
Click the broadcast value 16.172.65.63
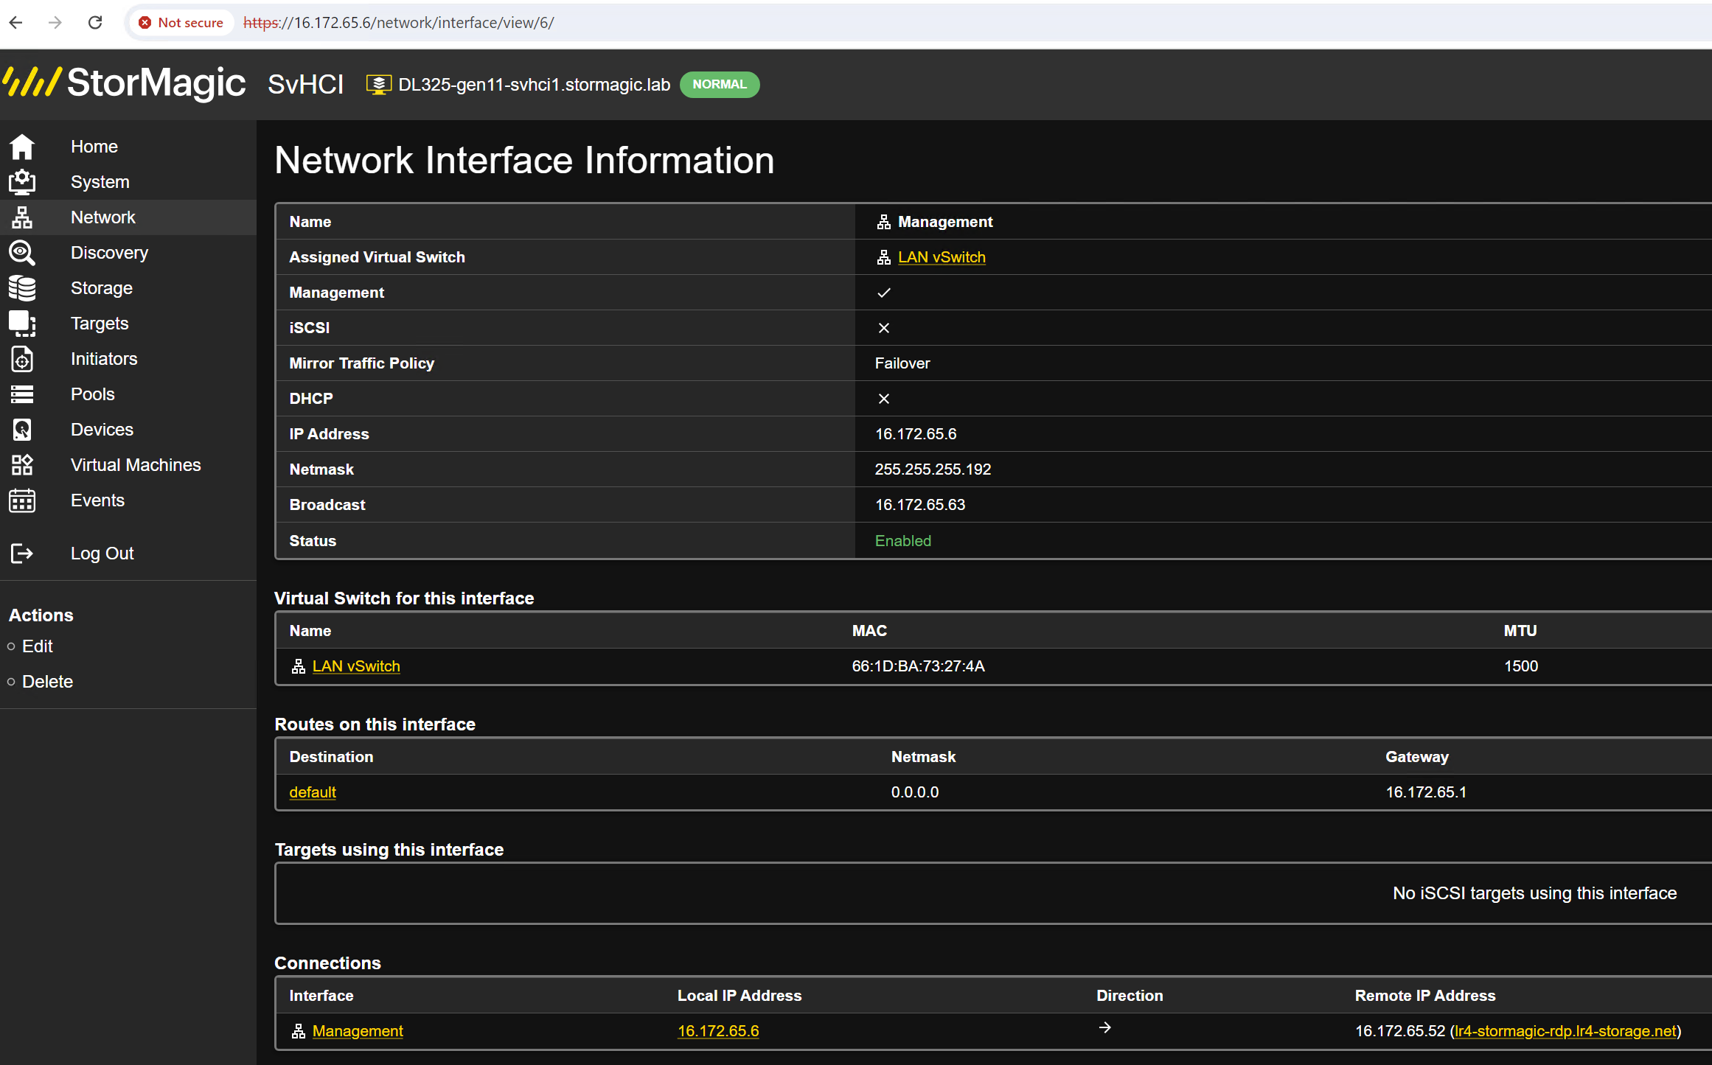click(920, 505)
